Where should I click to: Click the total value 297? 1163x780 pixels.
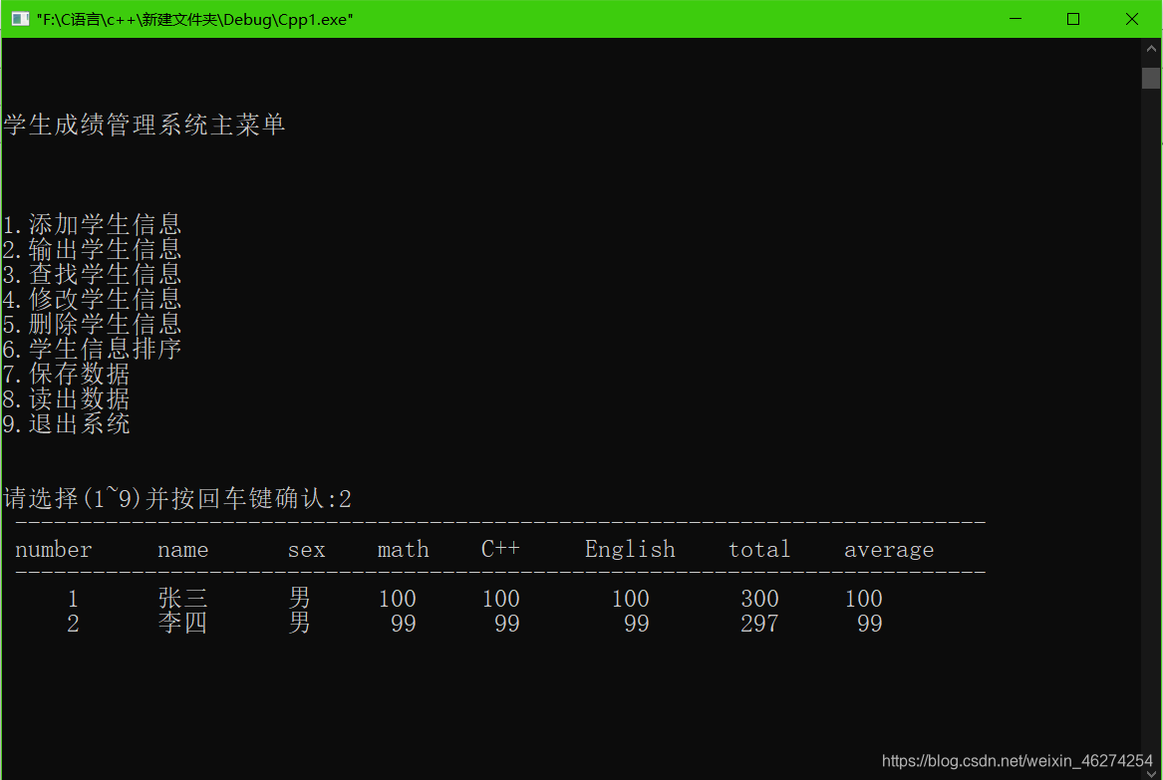coord(759,624)
